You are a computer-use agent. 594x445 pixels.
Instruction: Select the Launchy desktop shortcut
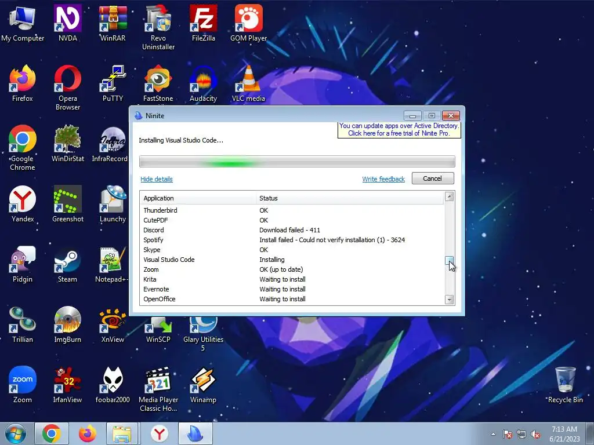(113, 203)
